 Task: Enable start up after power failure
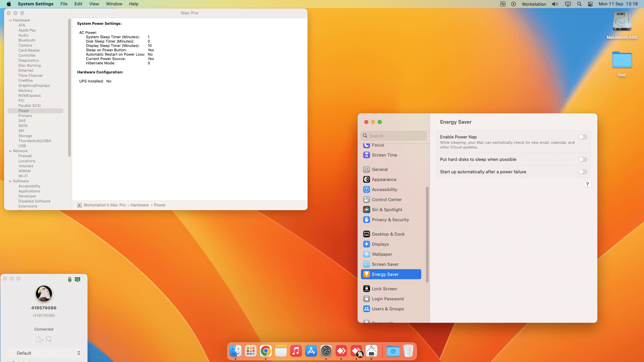(583, 172)
